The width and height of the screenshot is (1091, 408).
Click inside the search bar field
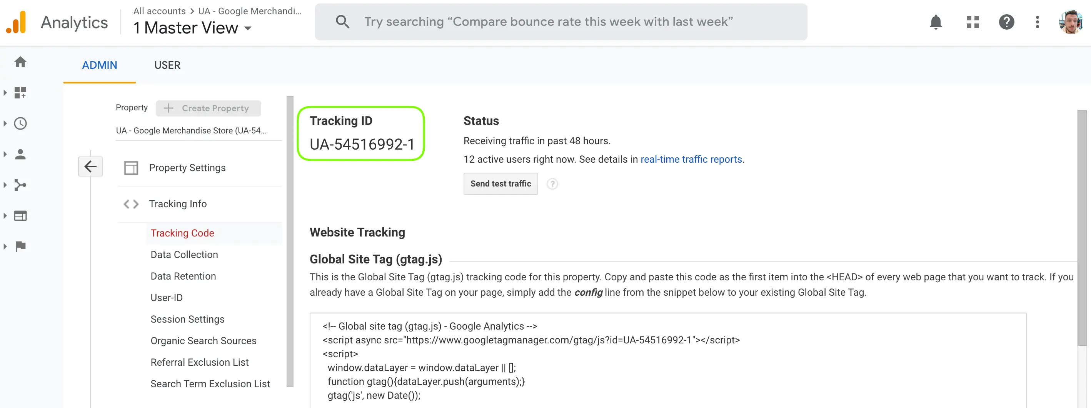pos(551,22)
